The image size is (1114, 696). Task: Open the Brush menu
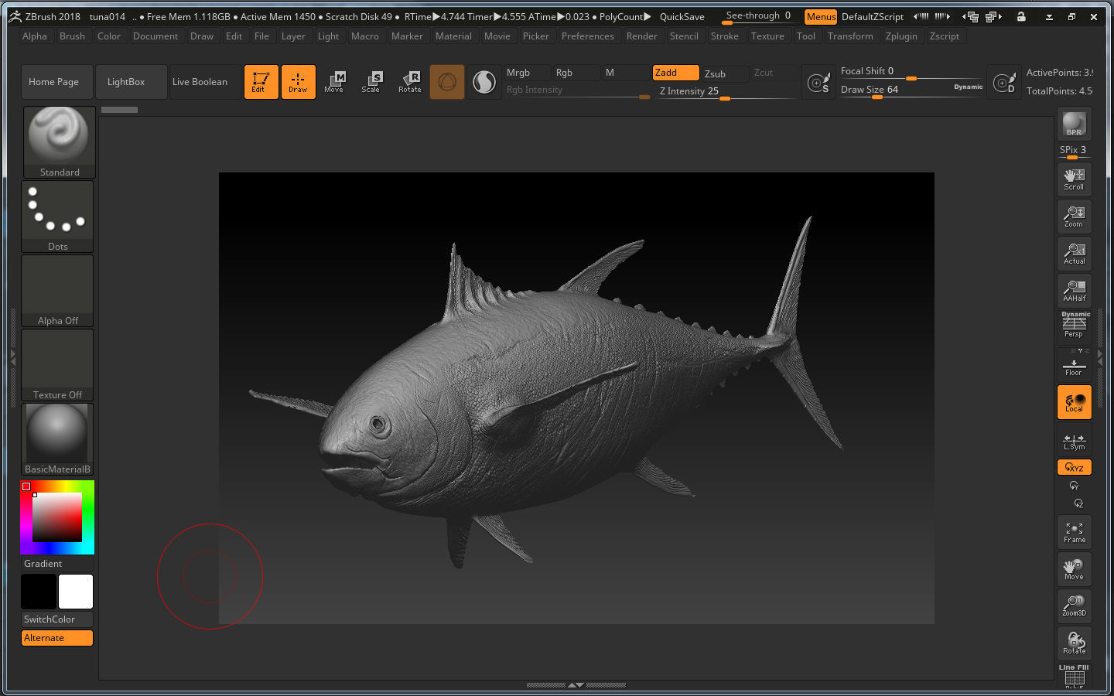click(x=72, y=36)
